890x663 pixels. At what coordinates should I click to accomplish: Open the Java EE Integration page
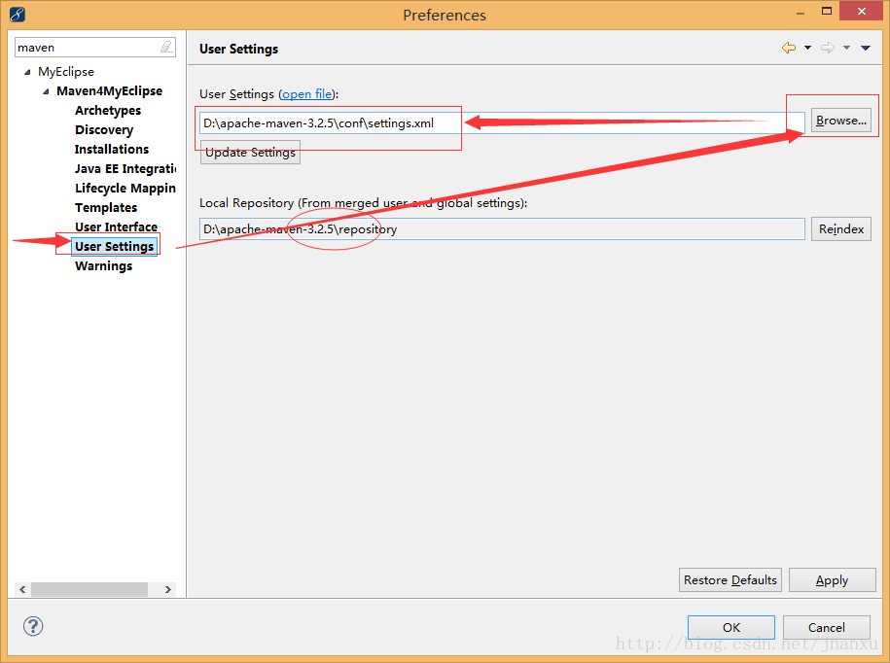pyautogui.click(x=125, y=168)
